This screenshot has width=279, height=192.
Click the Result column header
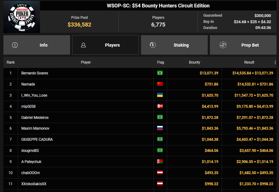point(249,62)
